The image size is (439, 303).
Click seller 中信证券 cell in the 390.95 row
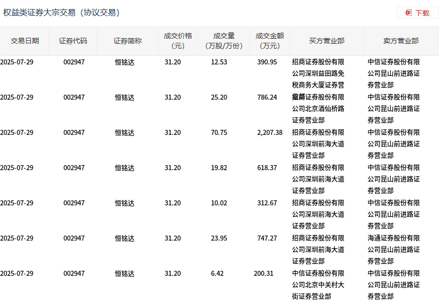(394, 73)
